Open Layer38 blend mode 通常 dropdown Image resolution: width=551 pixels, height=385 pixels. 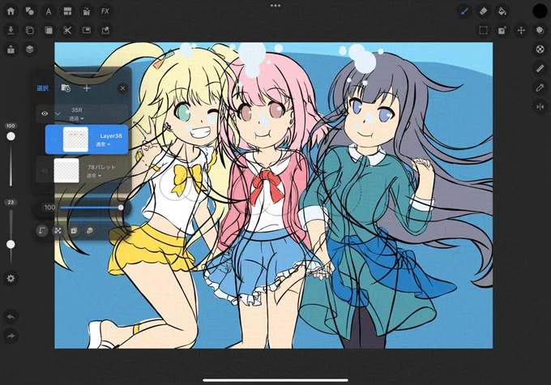click(104, 144)
